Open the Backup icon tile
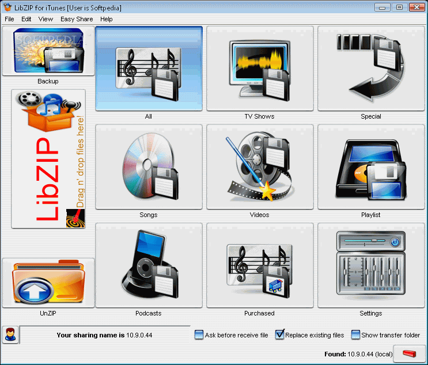 tap(48, 51)
